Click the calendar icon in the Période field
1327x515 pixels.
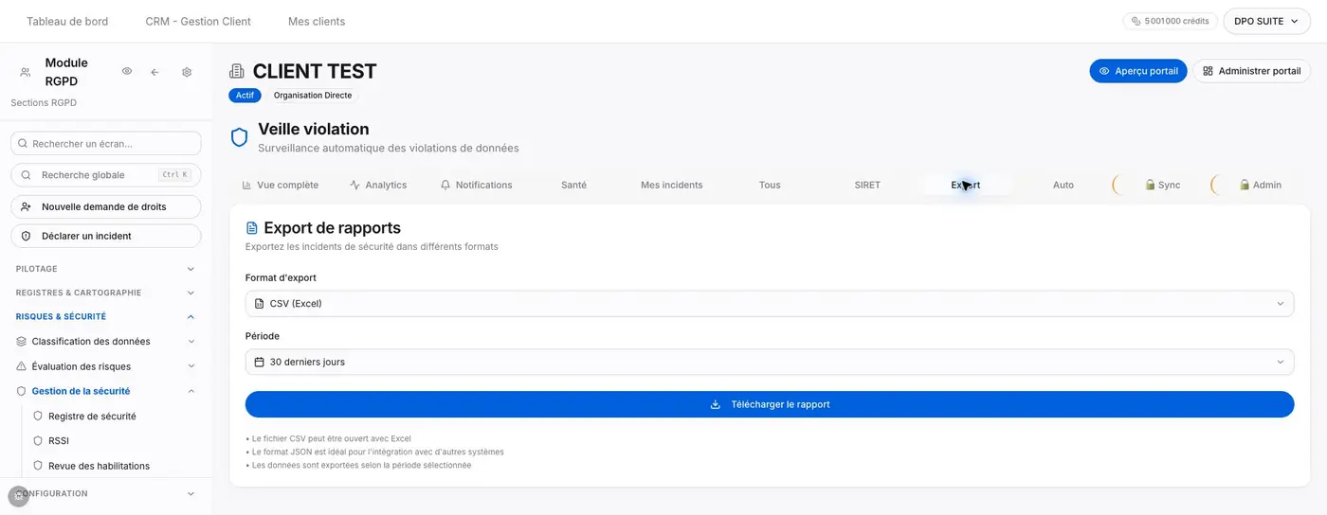click(x=260, y=362)
